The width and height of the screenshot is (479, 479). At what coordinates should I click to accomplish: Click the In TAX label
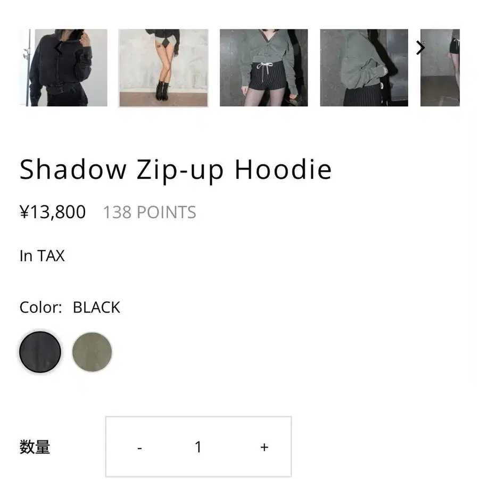click(42, 255)
